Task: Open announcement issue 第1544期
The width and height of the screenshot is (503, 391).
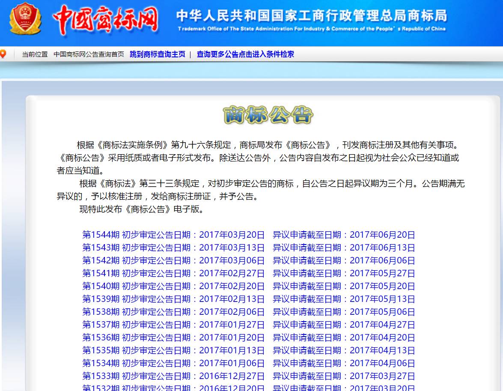Action: pos(248,235)
